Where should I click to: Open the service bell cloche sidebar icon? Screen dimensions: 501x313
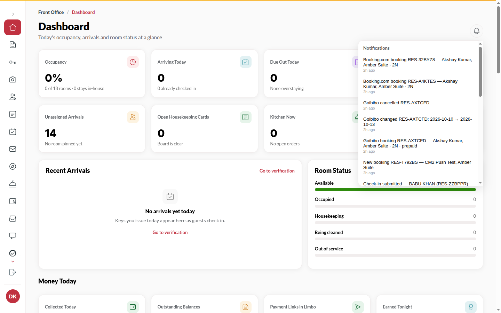[13, 184]
